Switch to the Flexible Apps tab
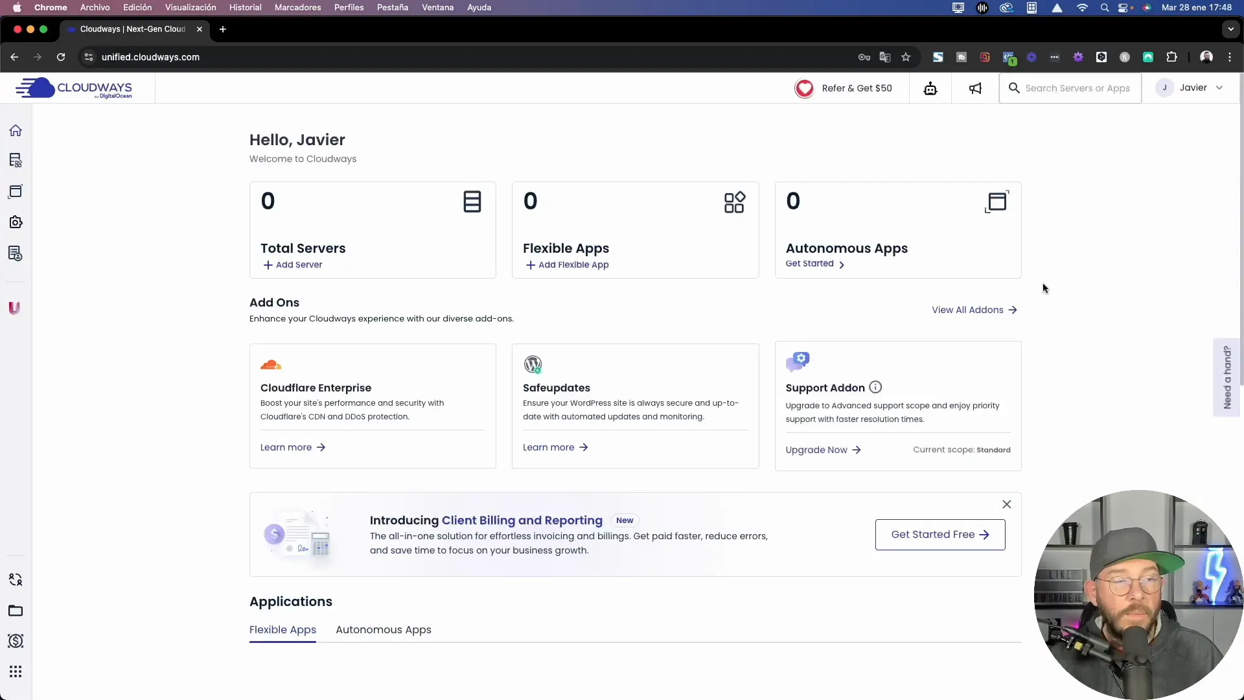 click(x=282, y=630)
